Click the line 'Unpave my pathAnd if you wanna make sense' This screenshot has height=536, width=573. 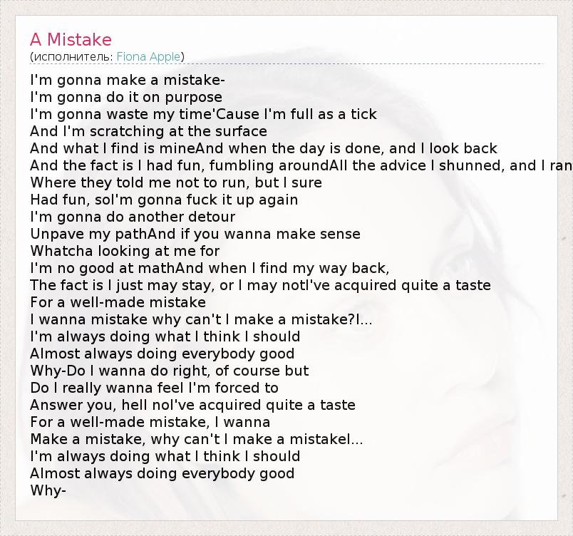click(x=195, y=234)
